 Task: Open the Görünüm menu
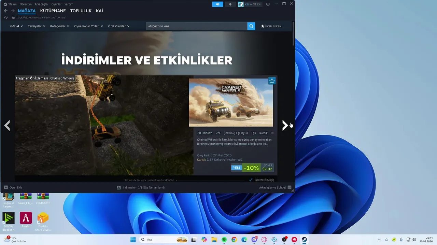[x=26, y=4]
